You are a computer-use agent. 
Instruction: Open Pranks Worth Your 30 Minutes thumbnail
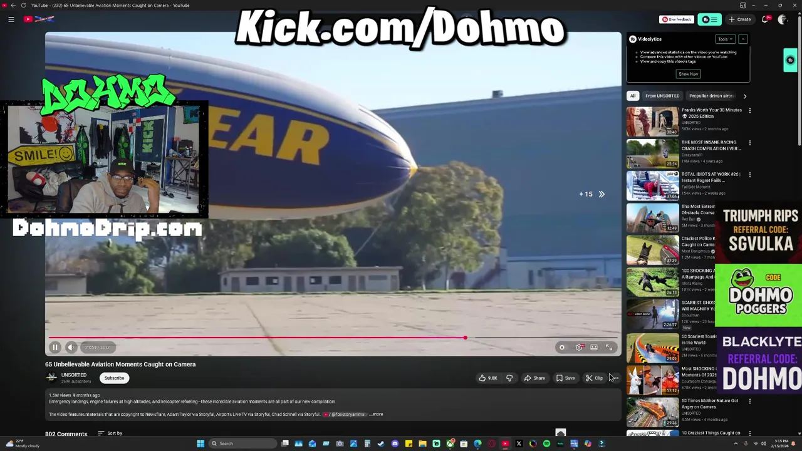click(652, 121)
